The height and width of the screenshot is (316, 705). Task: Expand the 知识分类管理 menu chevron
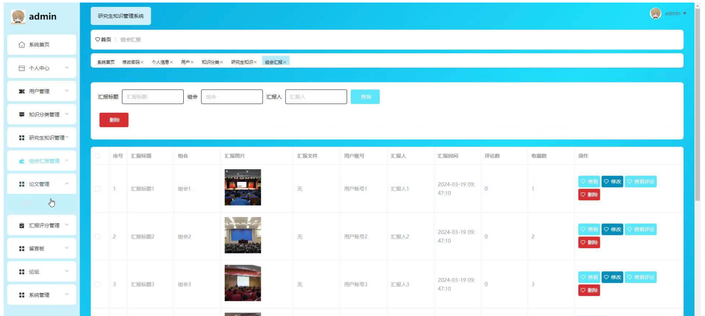[67, 114]
